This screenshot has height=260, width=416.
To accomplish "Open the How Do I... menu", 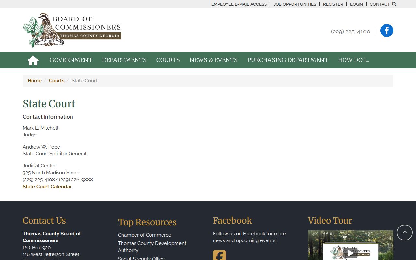I will coord(353,60).
